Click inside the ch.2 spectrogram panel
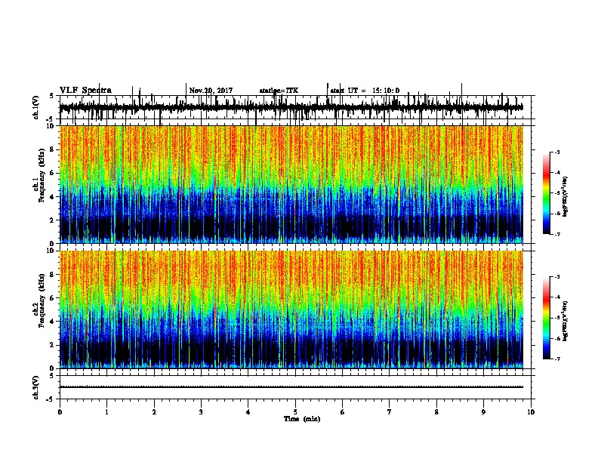Viewport: 598px width, 462px height. pyautogui.click(x=291, y=310)
